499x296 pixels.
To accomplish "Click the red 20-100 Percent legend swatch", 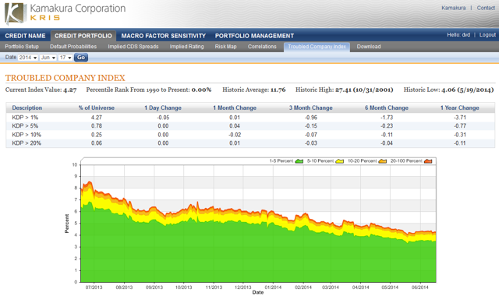I will pyautogui.click(x=428, y=161).
